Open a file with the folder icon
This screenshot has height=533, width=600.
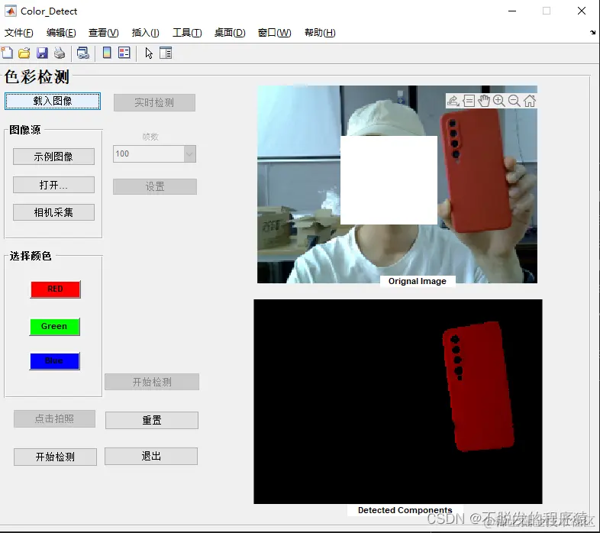click(24, 53)
